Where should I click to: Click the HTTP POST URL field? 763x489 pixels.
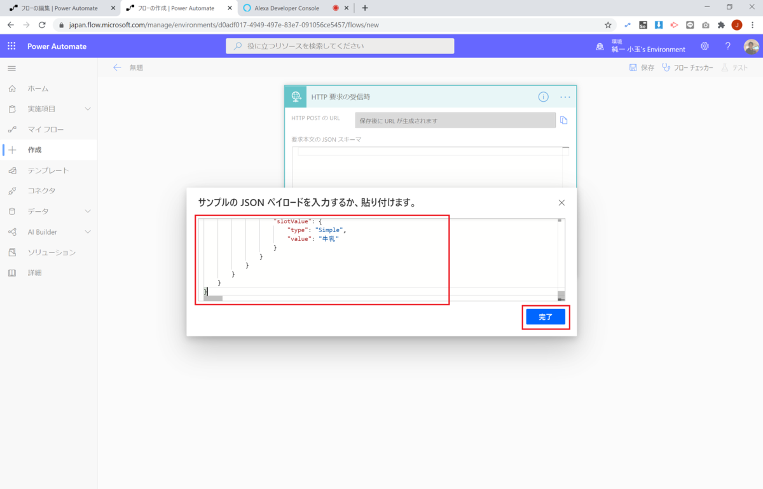coord(455,120)
